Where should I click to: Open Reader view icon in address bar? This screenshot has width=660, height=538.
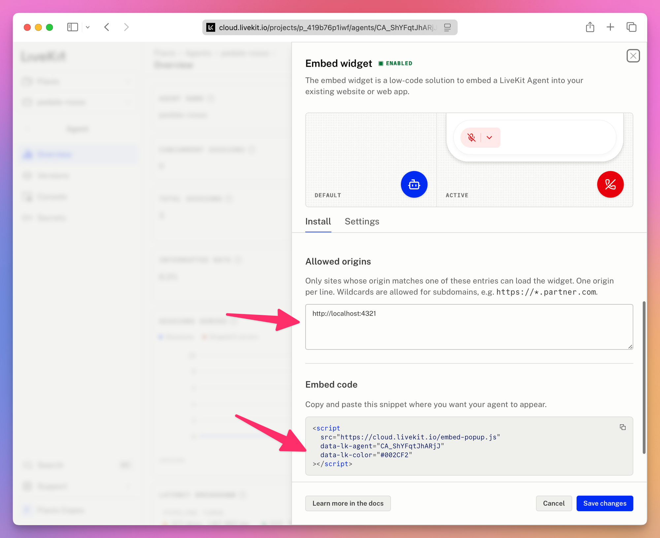click(447, 27)
